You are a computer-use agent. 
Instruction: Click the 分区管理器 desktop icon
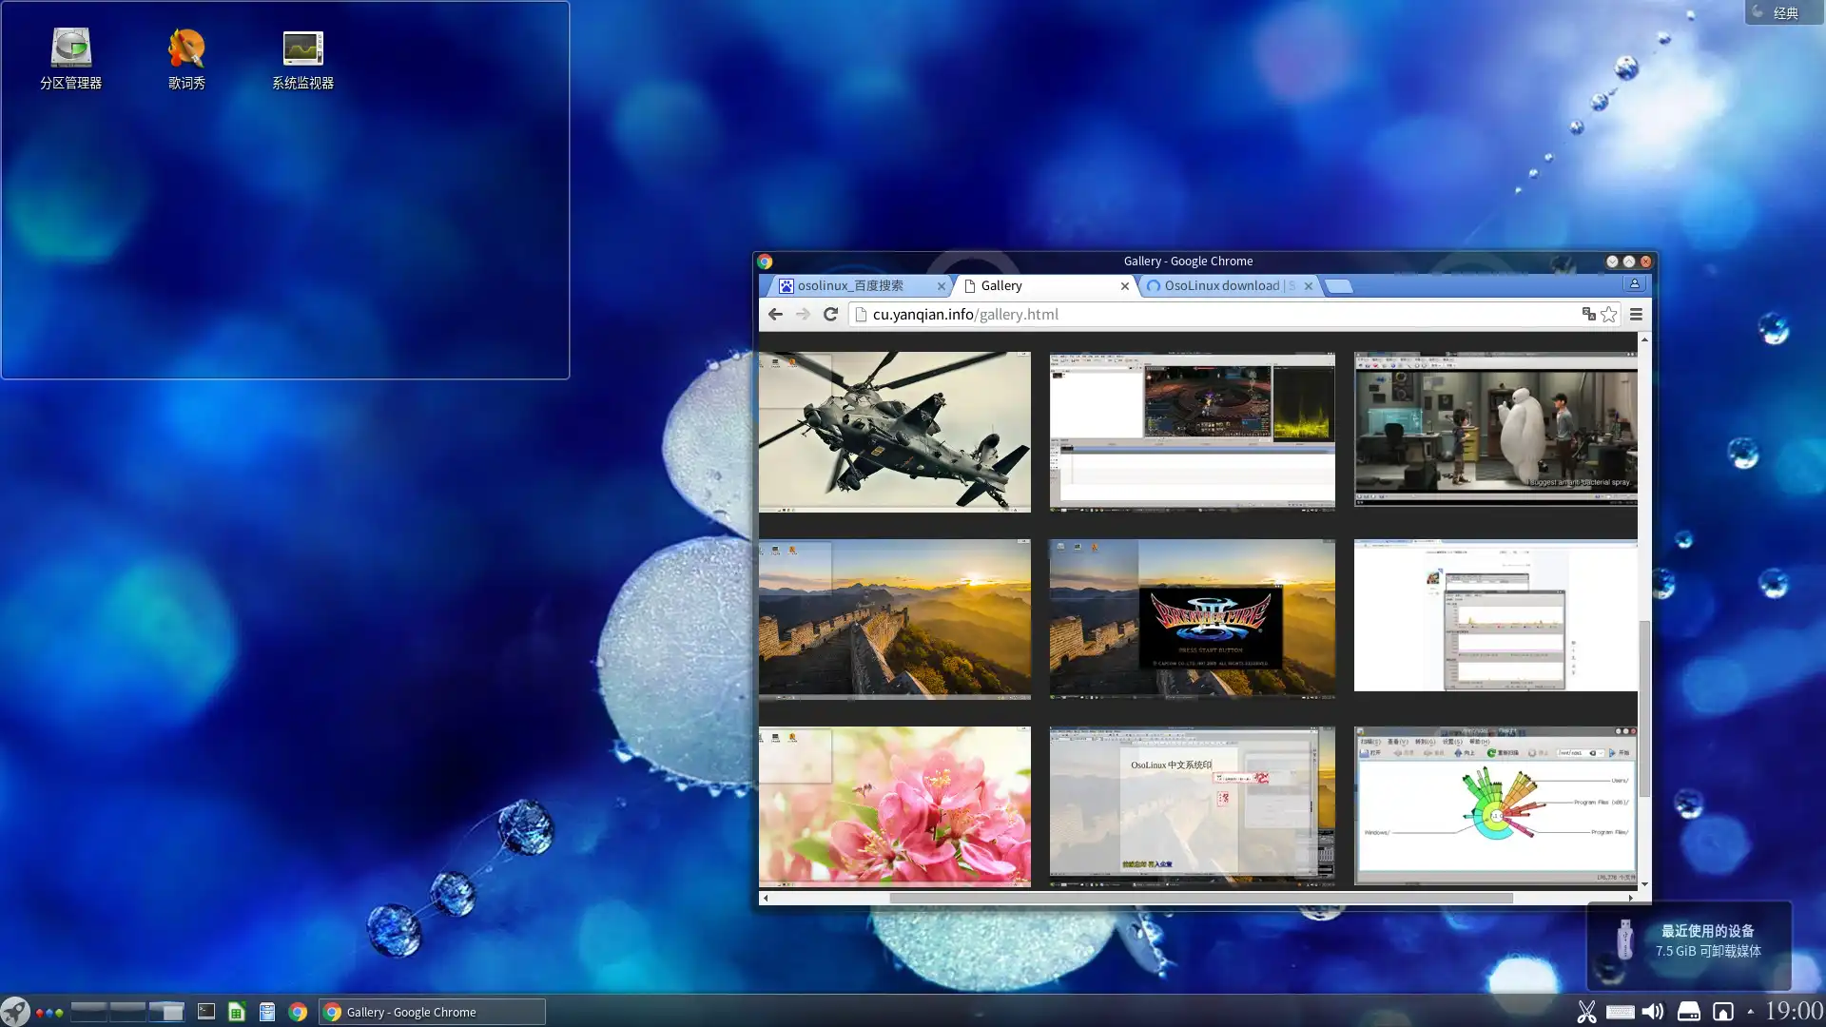(70, 56)
